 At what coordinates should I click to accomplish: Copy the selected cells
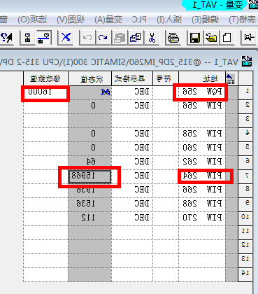tap(136, 37)
